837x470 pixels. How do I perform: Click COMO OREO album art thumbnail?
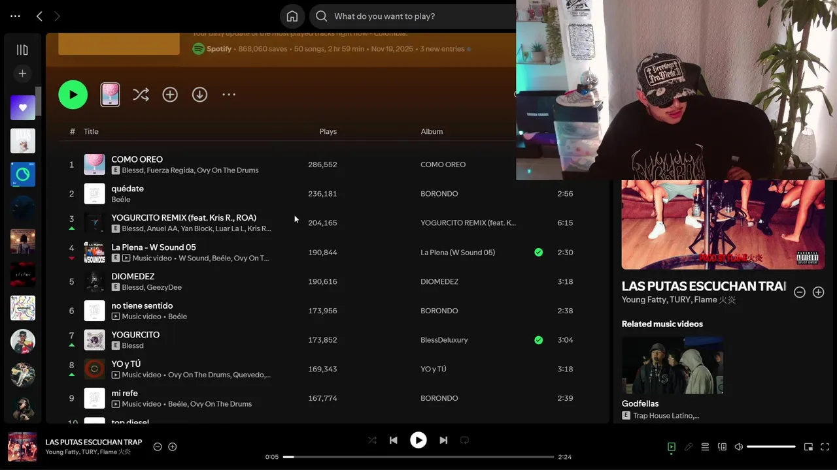click(95, 164)
